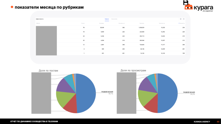Open the gear settings icon in Эффективность panel
This screenshot has width=221, height=124.
(181, 19)
